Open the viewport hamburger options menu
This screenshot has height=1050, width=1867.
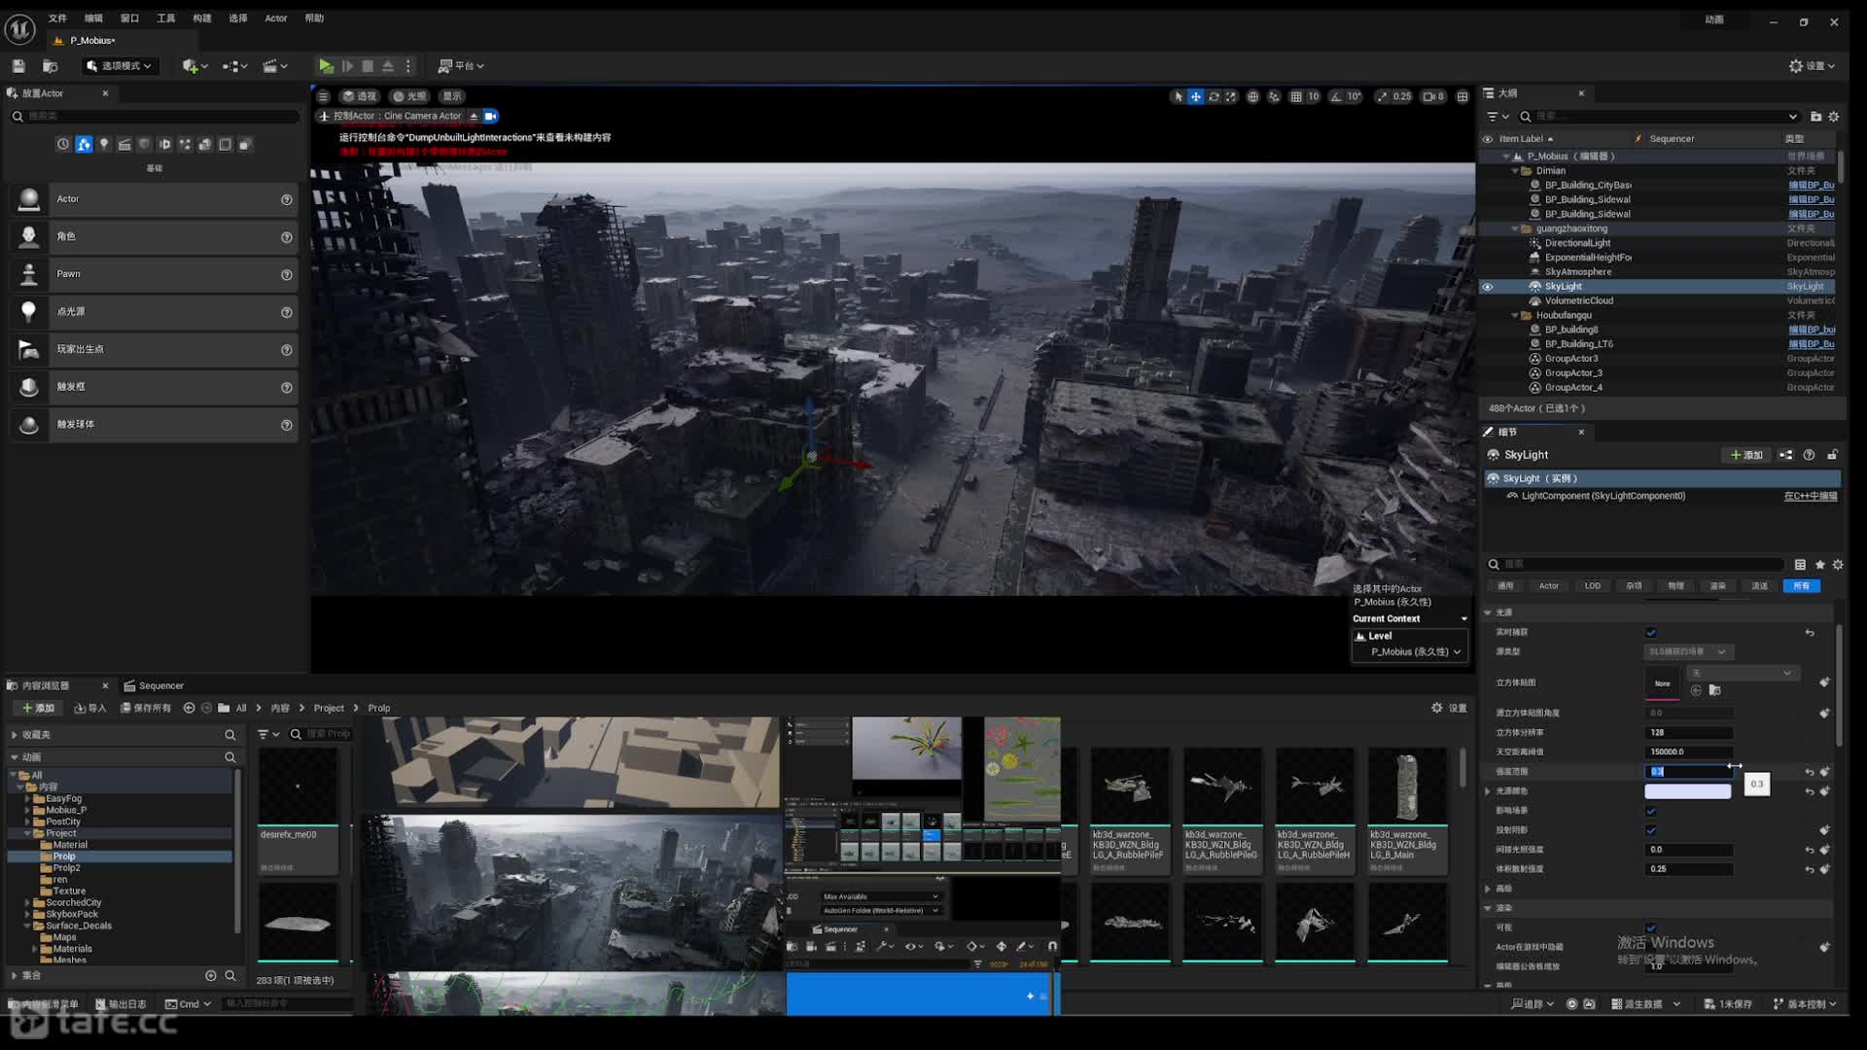(323, 96)
